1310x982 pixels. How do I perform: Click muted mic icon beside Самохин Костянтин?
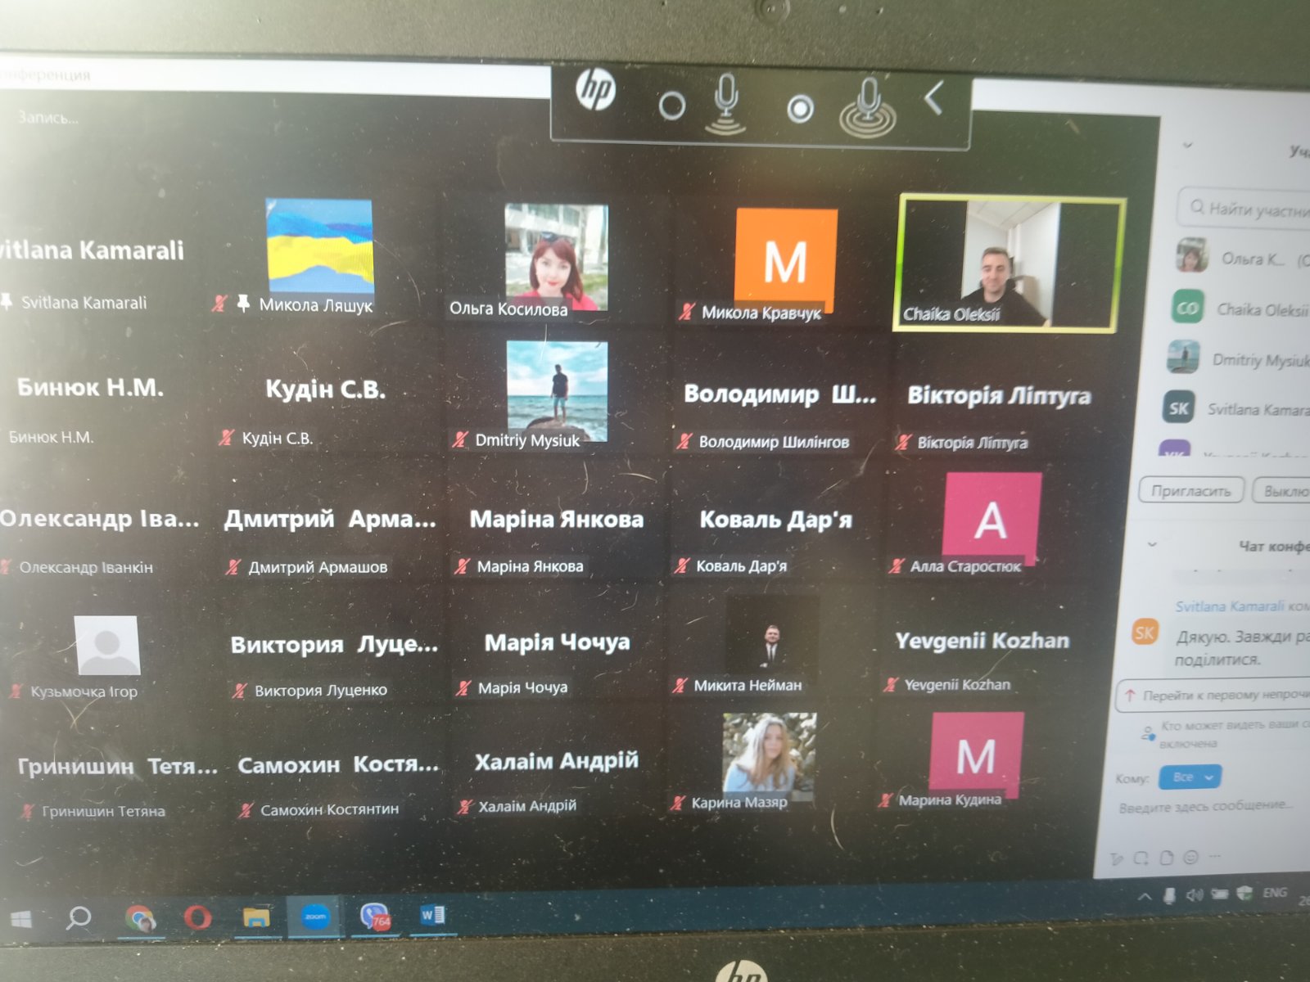tap(246, 809)
